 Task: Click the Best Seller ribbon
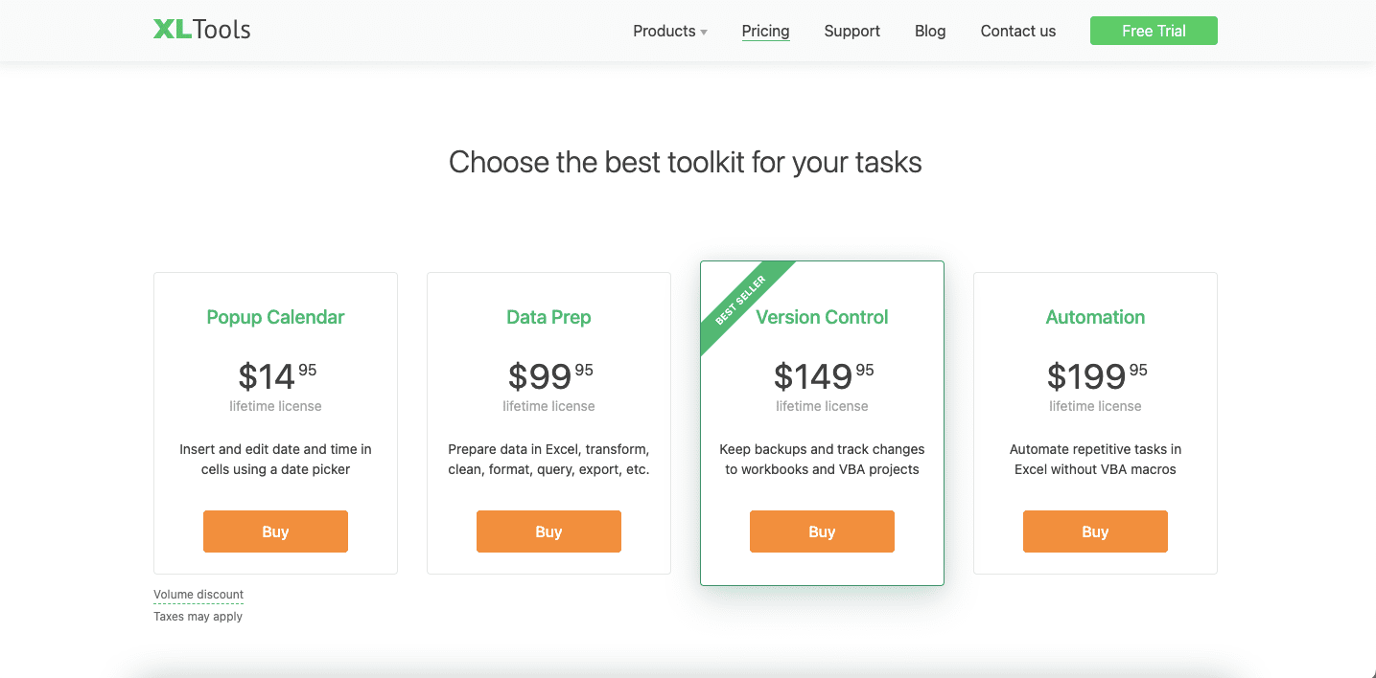[x=742, y=301]
